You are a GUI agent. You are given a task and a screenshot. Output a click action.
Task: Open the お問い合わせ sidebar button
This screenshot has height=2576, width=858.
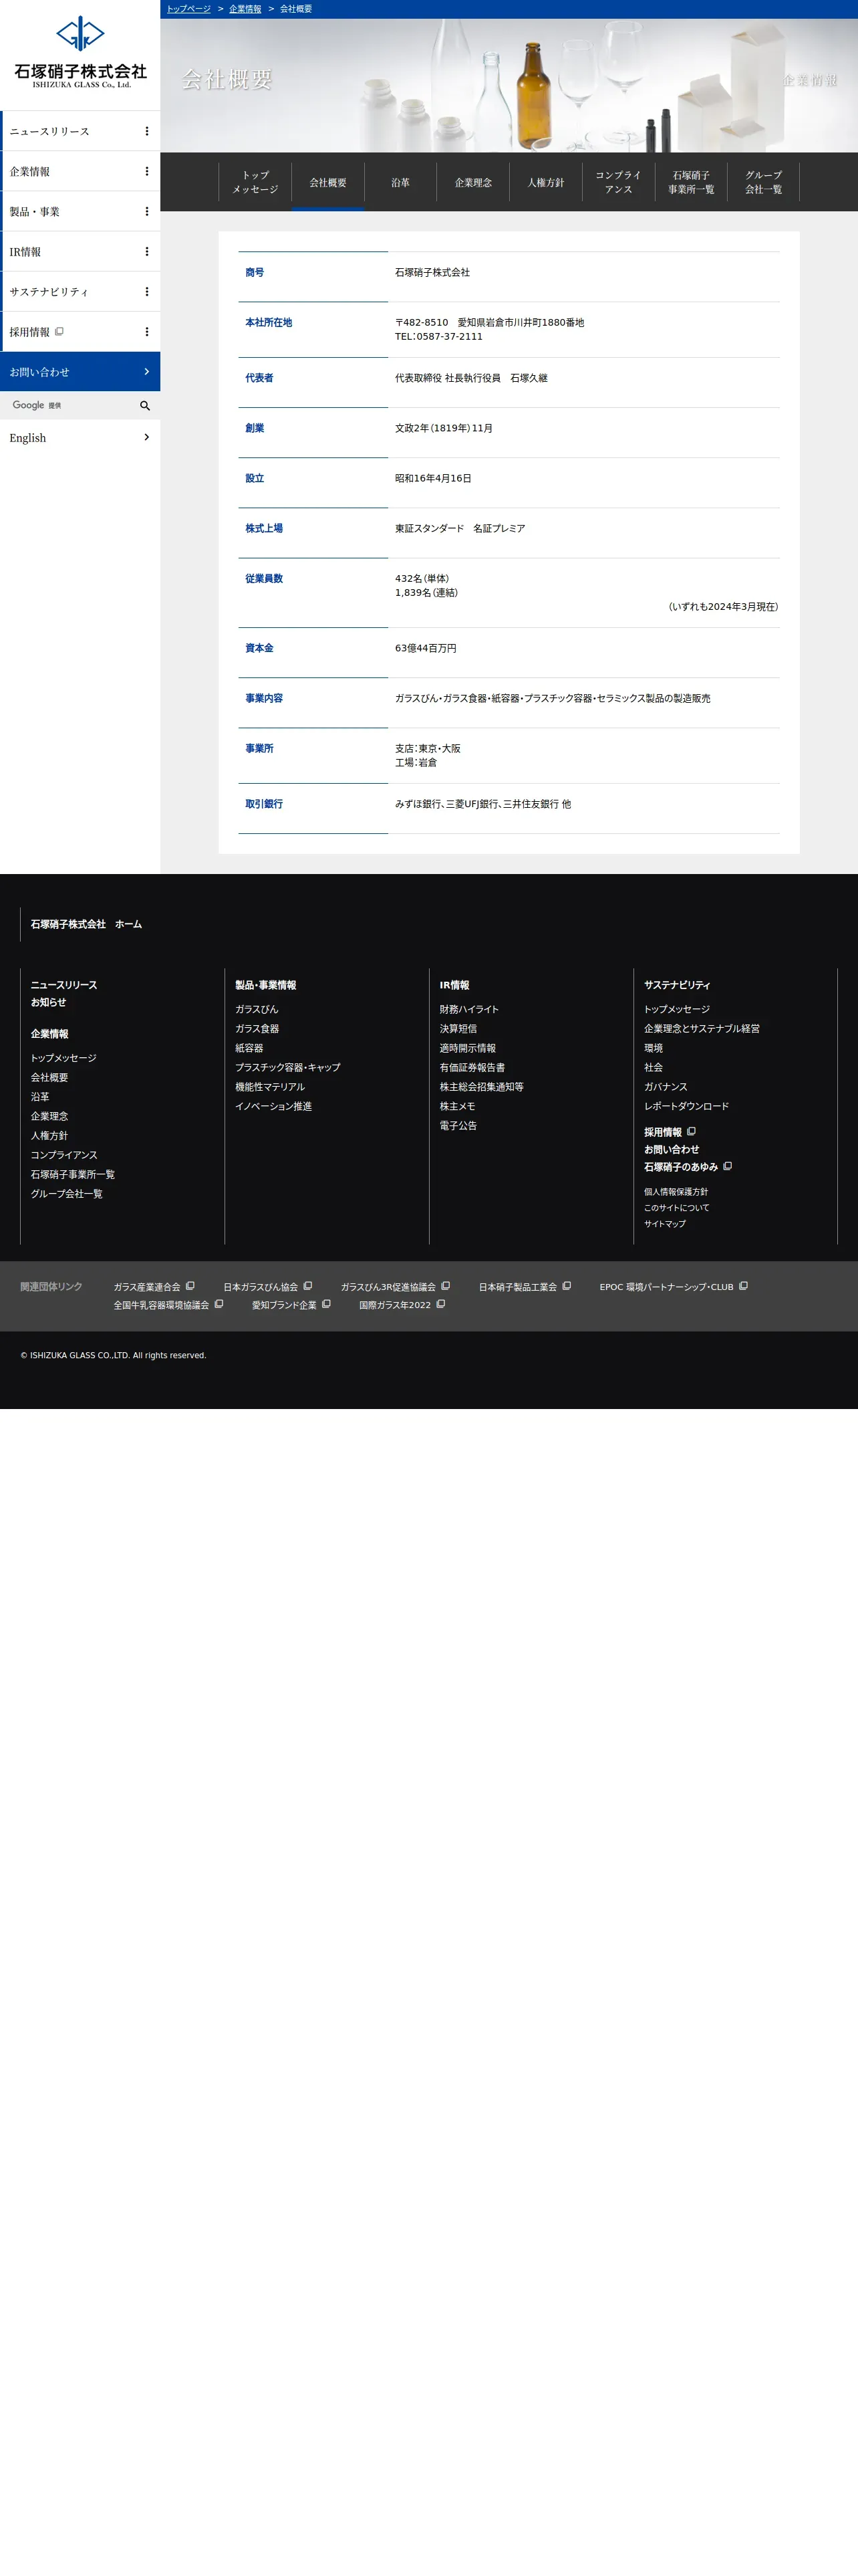click(80, 371)
